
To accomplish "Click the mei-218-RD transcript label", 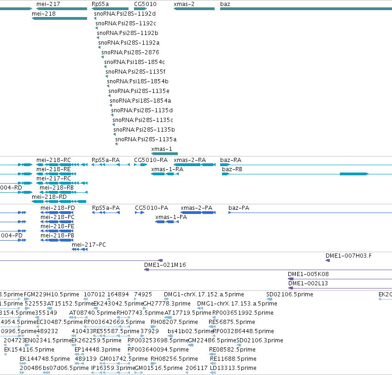I will 49,197.
